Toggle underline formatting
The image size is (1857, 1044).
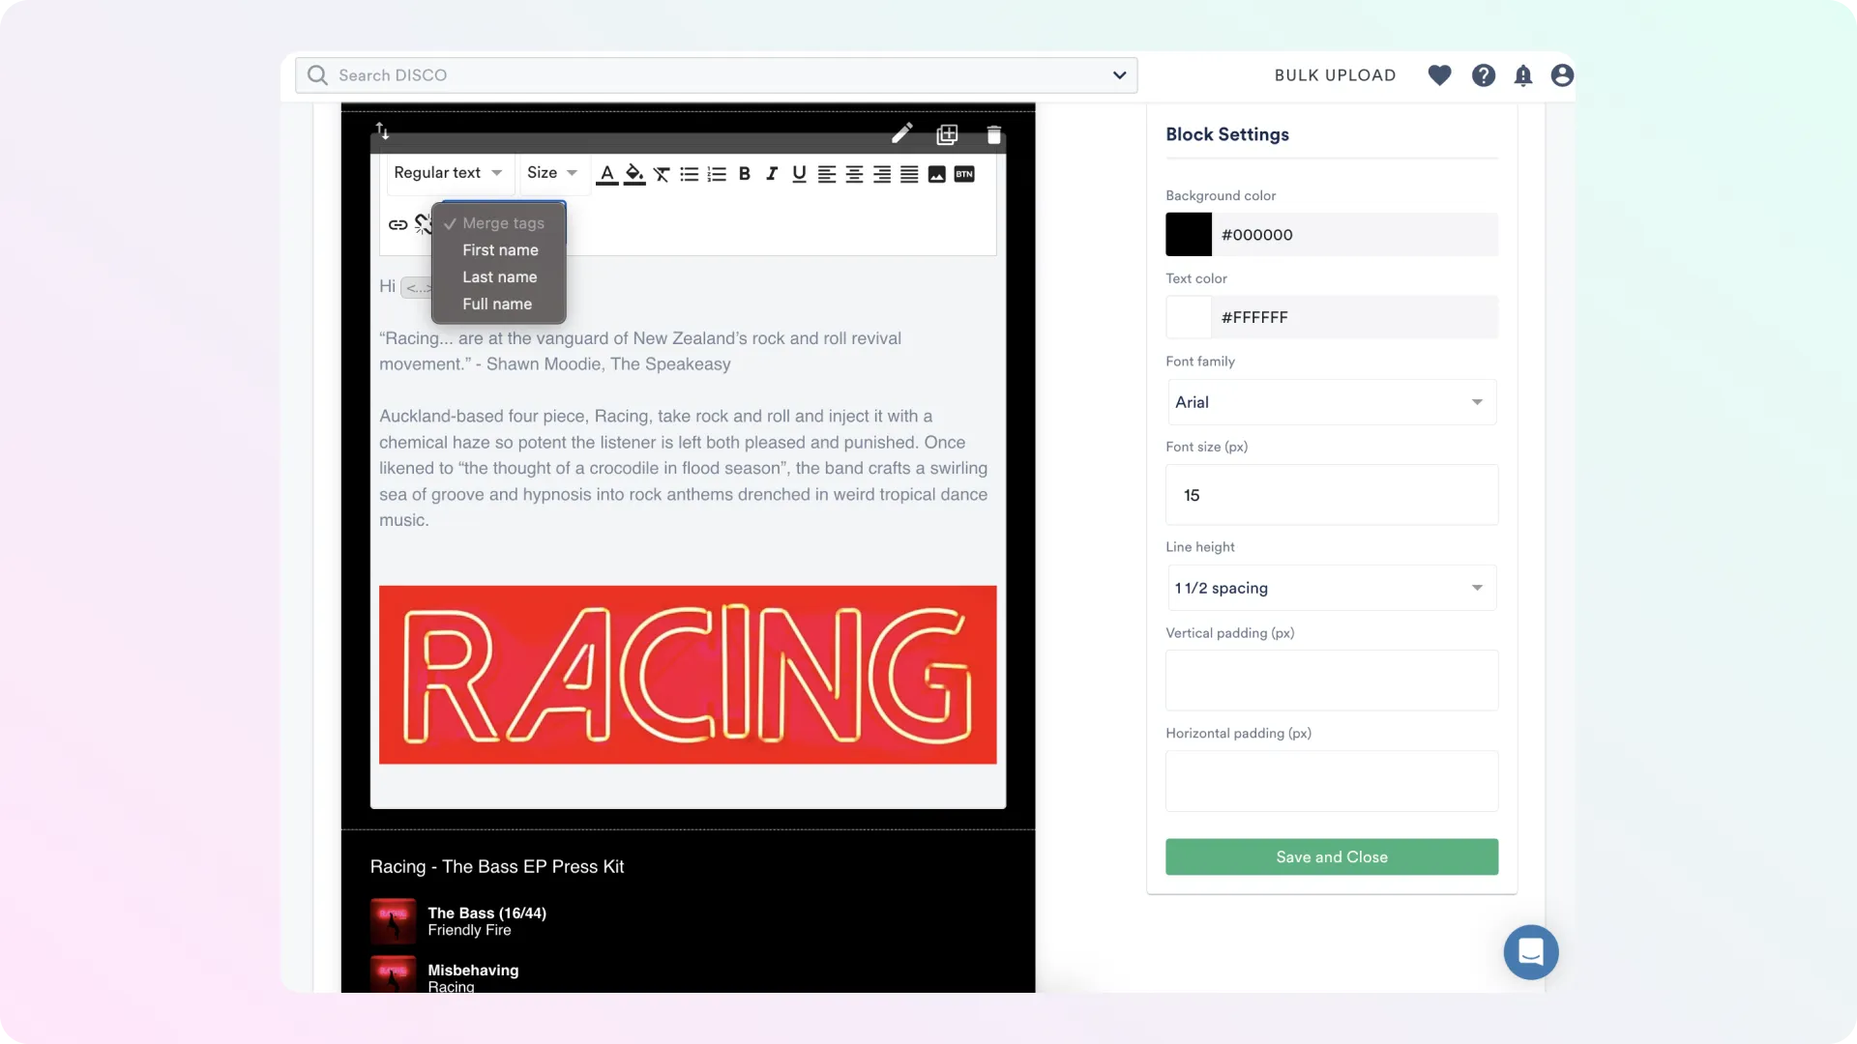pyautogui.click(x=799, y=174)
